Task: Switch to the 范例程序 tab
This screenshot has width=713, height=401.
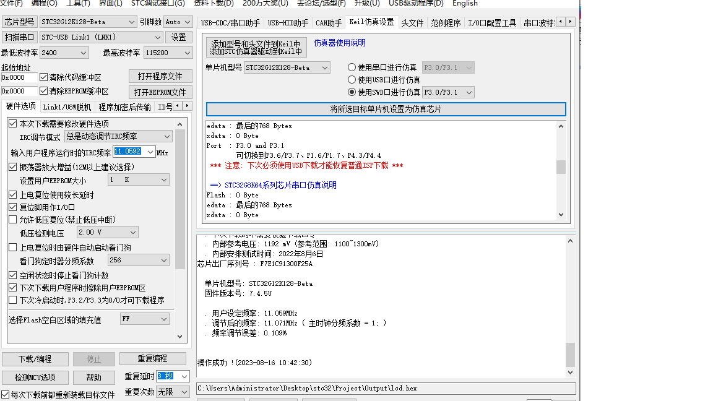Action: coord(446,23)
